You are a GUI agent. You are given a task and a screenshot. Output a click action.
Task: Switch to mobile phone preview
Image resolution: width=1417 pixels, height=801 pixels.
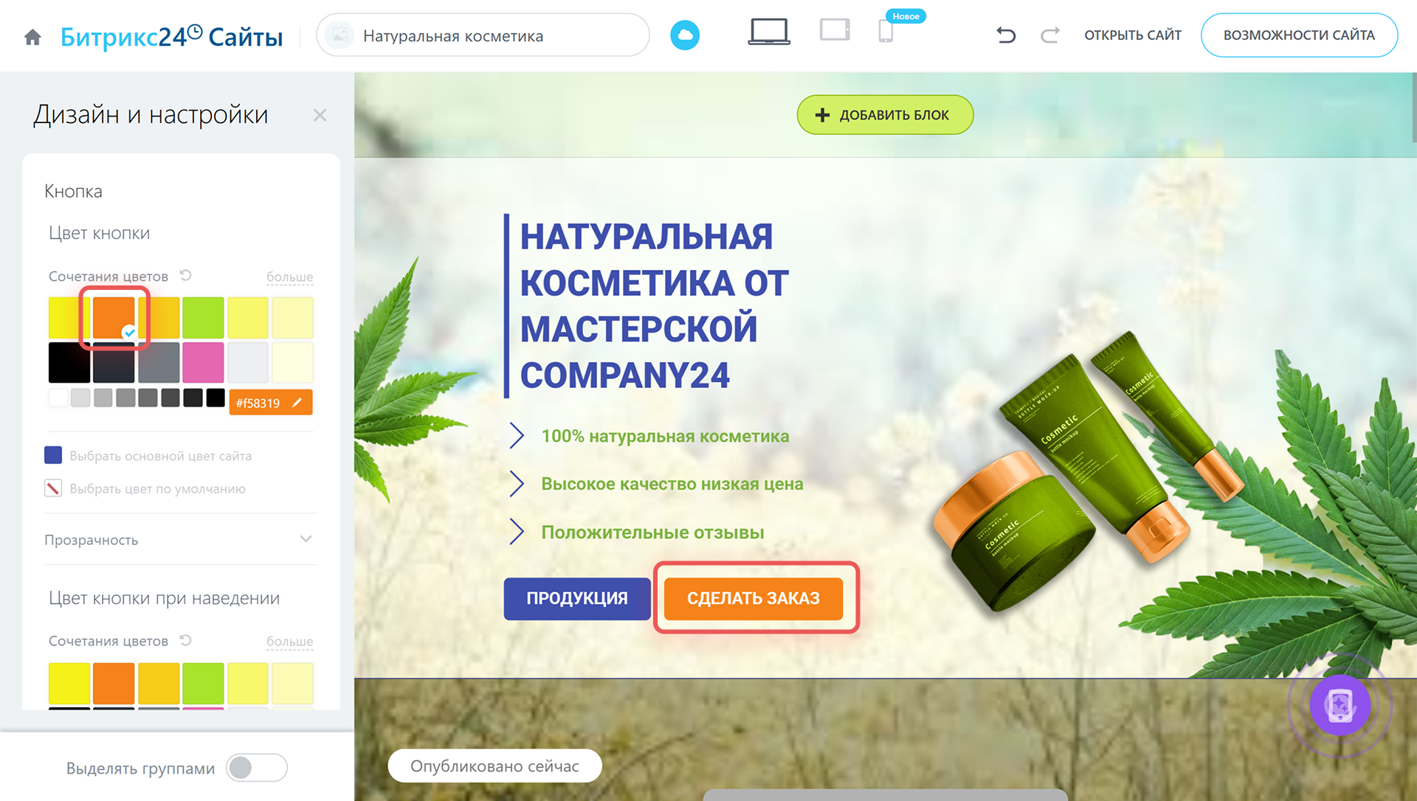pos(886,31)
